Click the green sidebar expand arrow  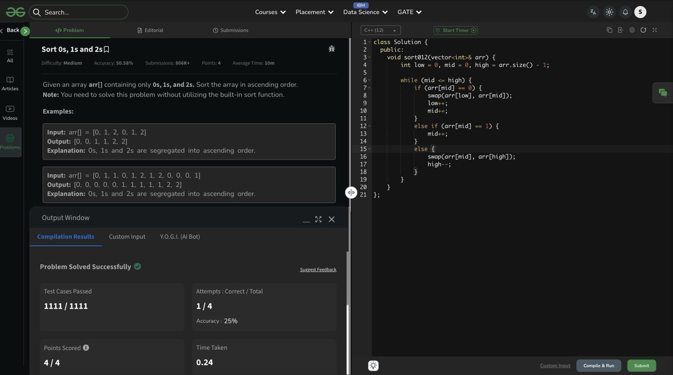click(x=25, y=31)
